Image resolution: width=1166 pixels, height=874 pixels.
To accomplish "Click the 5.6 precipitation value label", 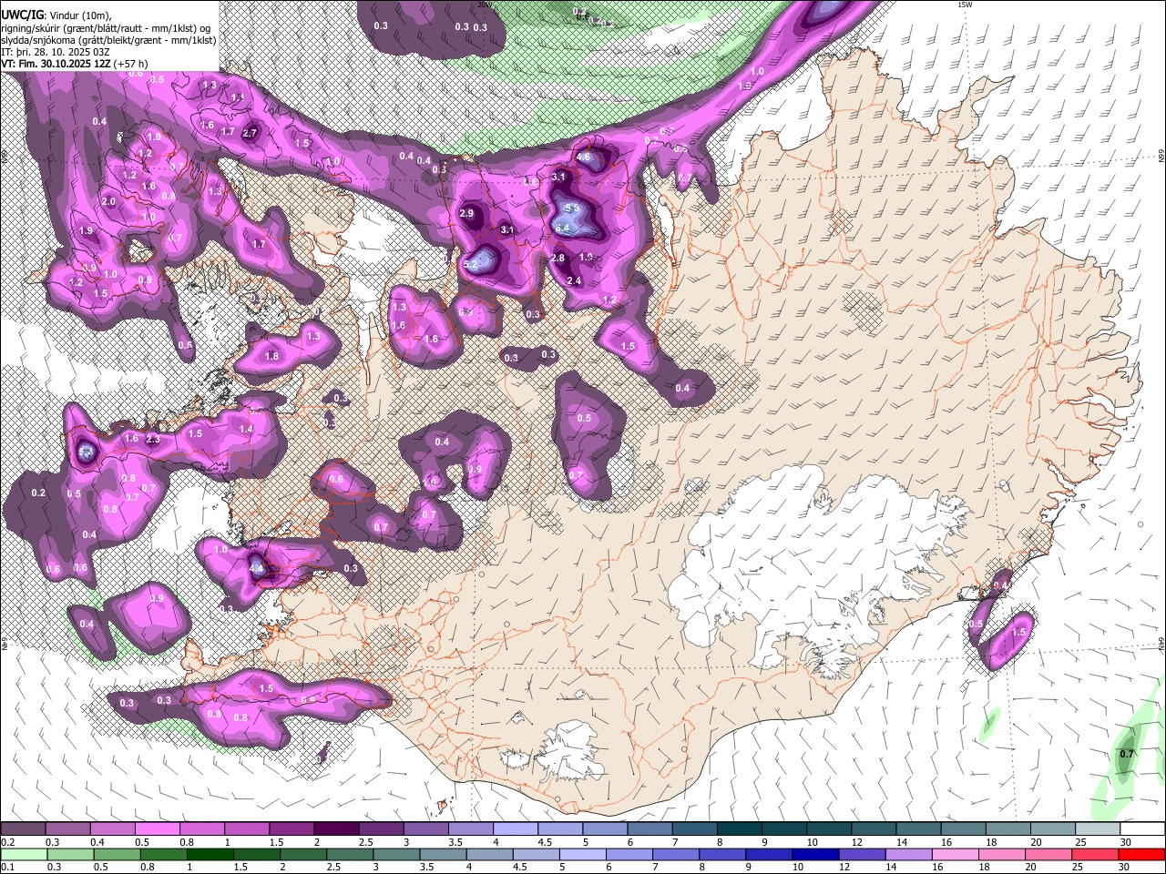I will [572, 208].
